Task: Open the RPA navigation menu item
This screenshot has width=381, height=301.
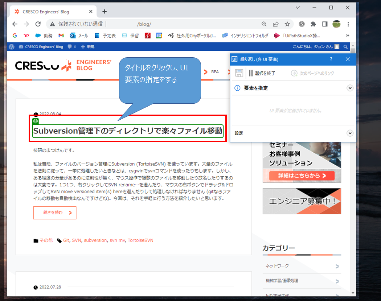Action: 215,72
